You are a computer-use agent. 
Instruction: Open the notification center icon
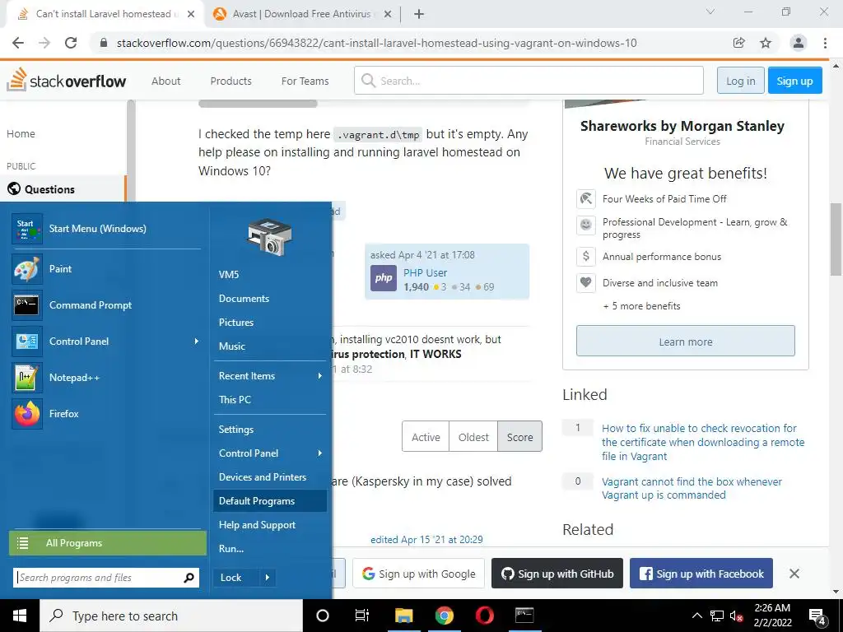click(817, 616)
